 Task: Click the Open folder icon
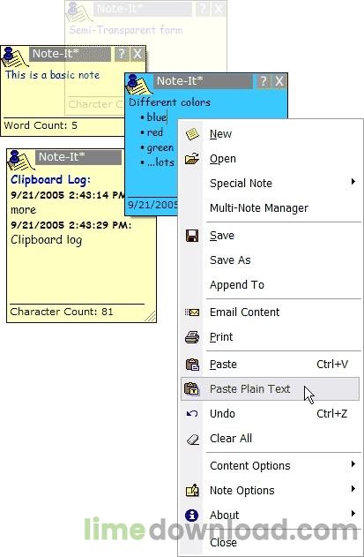point(192,158)
